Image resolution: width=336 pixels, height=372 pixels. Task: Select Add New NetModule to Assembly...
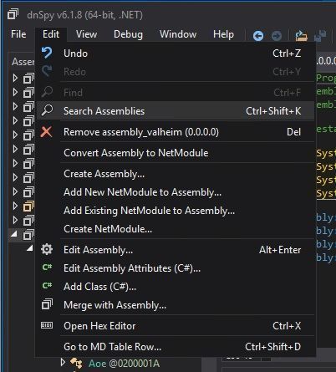(x=176, y=192)
